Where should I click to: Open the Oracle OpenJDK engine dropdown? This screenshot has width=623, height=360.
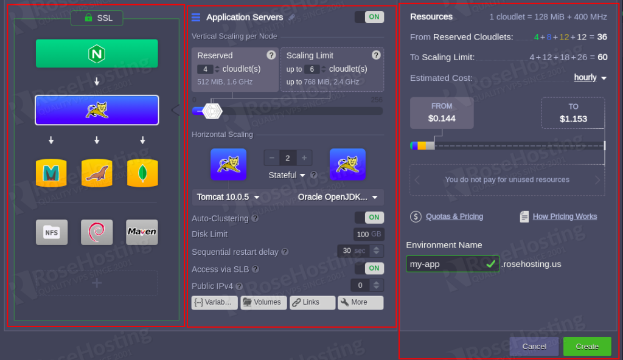click(338, 197)
